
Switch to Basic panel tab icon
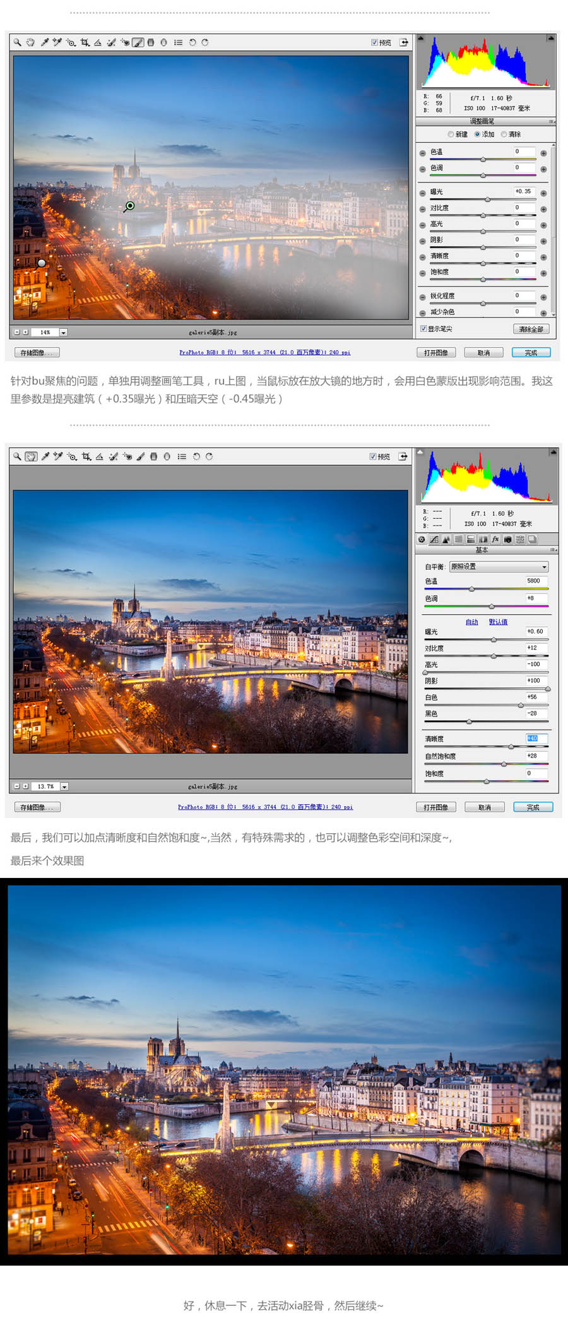[x=422, y=540]
